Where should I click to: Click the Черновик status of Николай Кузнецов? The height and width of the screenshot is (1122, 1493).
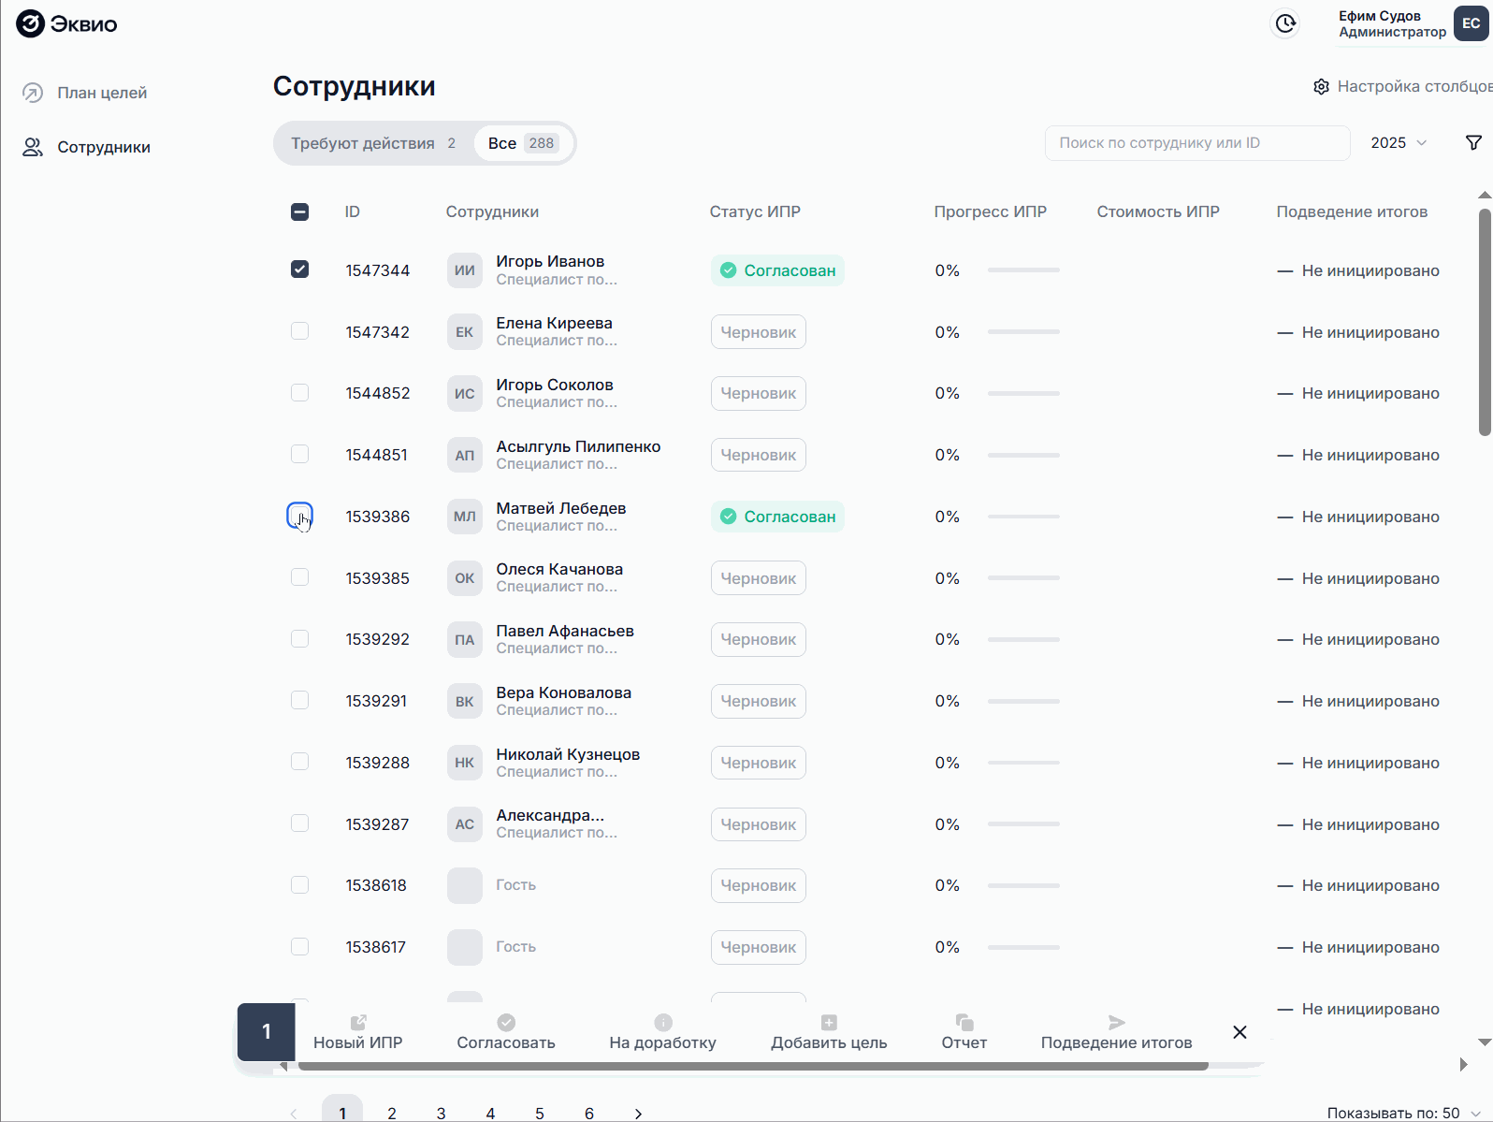[x=759, y=763]
